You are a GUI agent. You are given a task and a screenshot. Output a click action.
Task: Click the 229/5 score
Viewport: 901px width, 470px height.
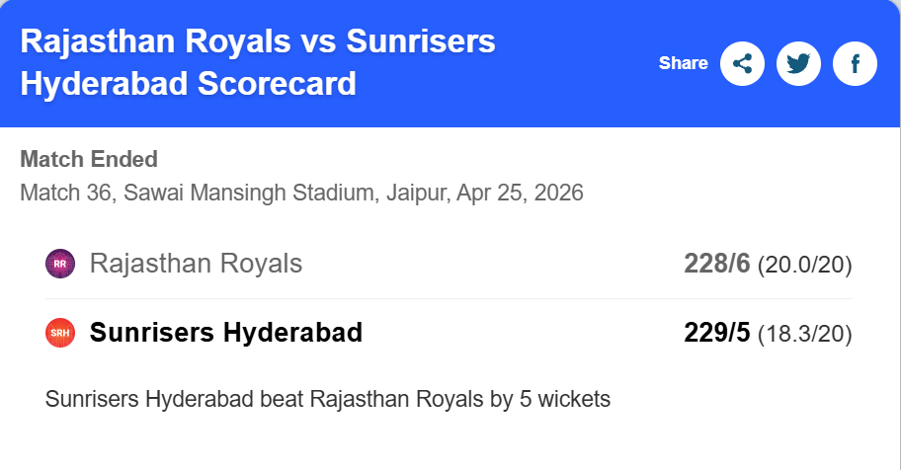pyautogui.click(x=717, y=333)
